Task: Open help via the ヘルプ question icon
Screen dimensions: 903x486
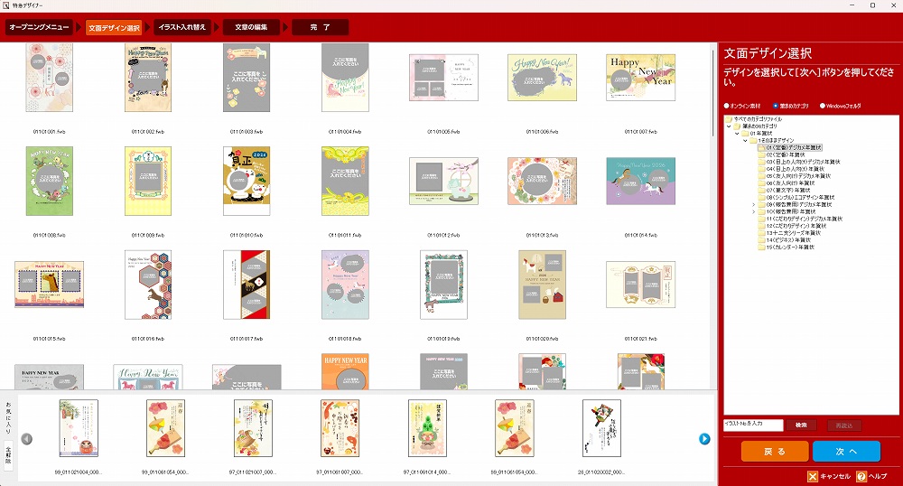Action: pos(861,476)
